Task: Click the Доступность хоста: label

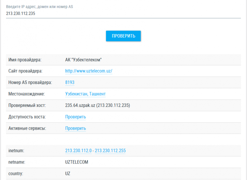Action: 27,117
